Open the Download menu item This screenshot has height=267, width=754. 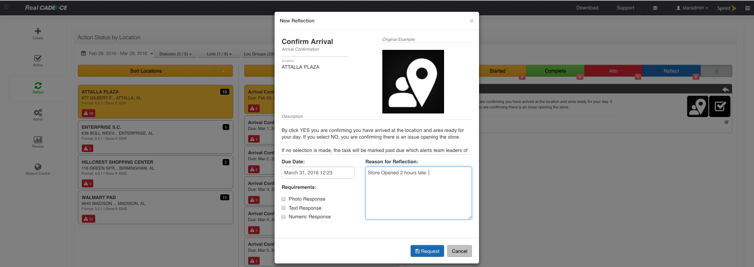587,8
